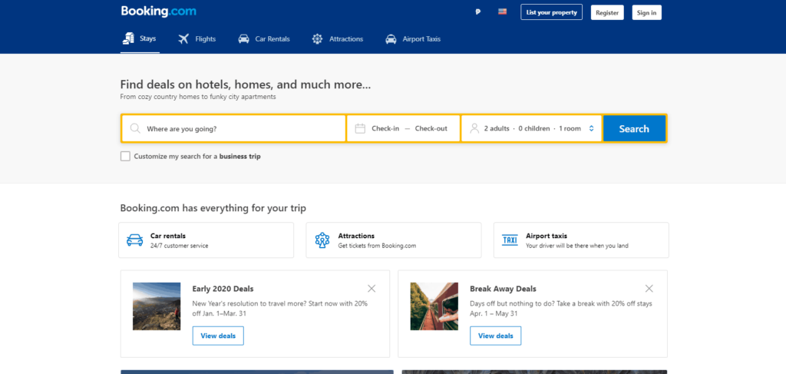This screenshot has height=374, width=786.
Task: Focus the Where are you going field
Action: click(x=233, y=128)
